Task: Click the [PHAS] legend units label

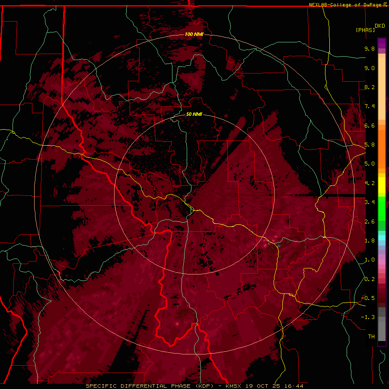Action: [x=365, y=30]
